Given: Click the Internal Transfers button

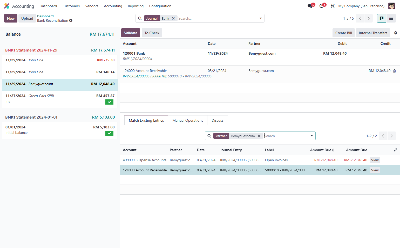Looking at the screenshot, I should (x=373, y=33).
